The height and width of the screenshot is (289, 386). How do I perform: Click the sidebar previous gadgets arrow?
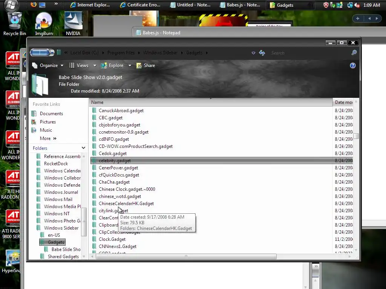pyautogui.click(x=369, y=18)
